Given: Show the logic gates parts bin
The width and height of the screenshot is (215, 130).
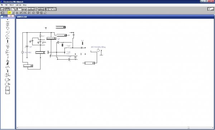Looking at the screenshot, I should pyautogui.click(x=33, y=13).
